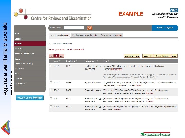The height and width of the screenshot is (138, 185).
Task: Click the Select all button
Action: [x=147, y=56]
